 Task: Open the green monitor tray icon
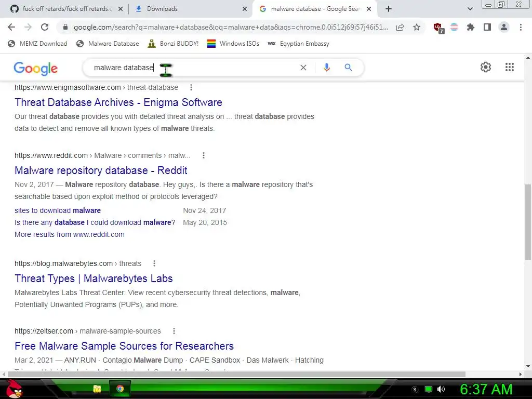point(429,389)
